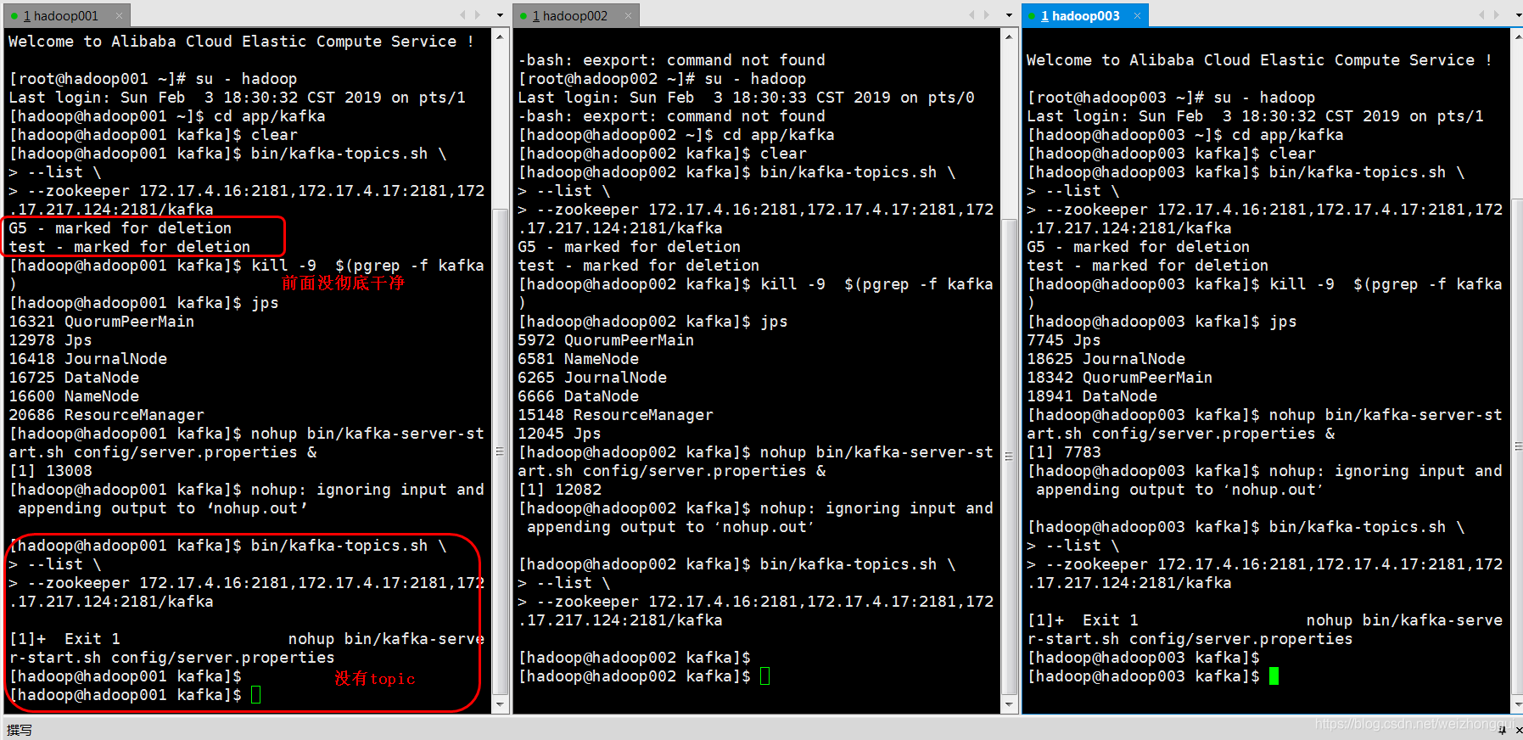Click the line '7745 Jps'
This screenshot has width=1523, height=740.
pos(1064,340)
